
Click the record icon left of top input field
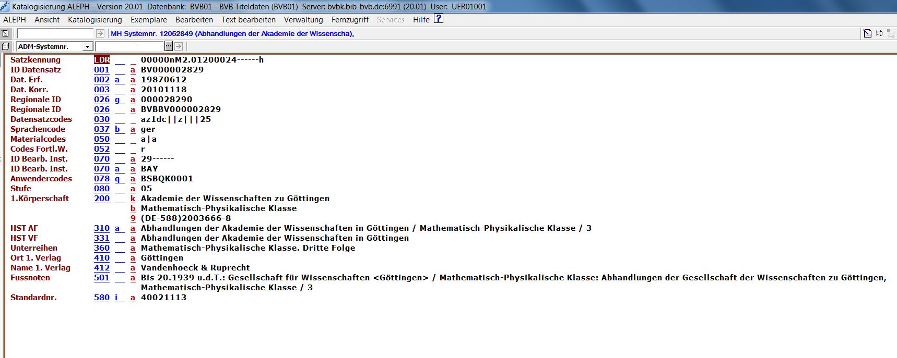(6, 33)
